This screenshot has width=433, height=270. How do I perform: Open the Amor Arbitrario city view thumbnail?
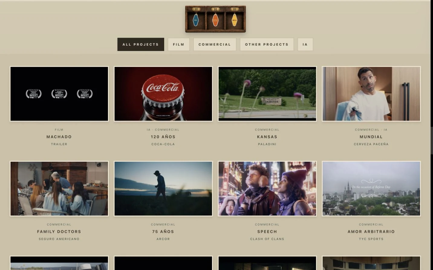point(371,189)
